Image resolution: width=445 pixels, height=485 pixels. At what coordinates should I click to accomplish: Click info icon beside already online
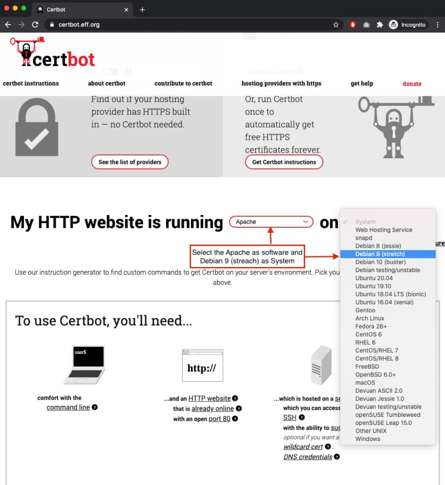239,409
